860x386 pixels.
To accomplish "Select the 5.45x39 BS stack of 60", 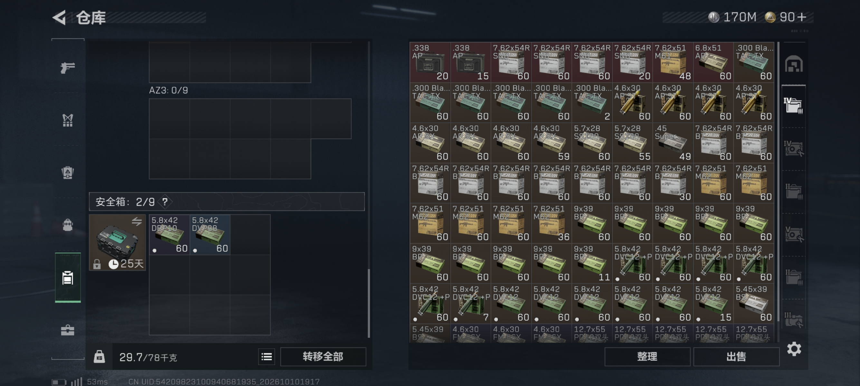I will click(x=753, y=303).
